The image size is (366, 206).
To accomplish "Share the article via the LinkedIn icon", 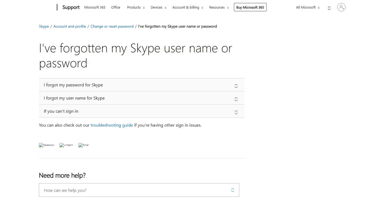I will click(x=66, y=145).
